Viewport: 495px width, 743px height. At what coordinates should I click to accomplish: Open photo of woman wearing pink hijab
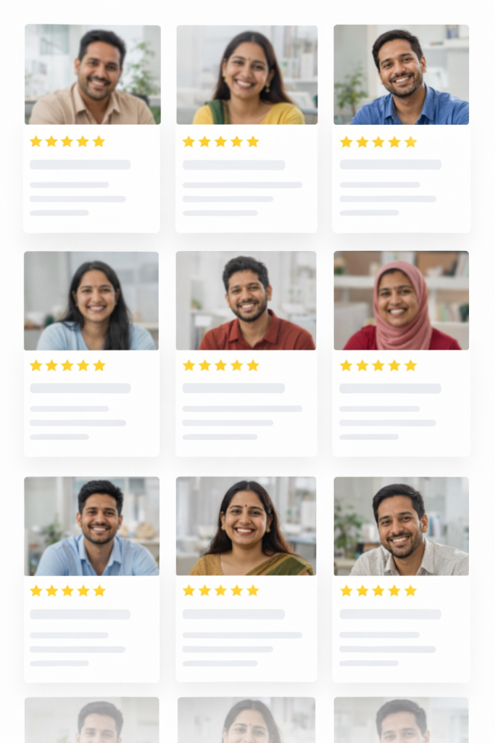[x=402, y=300]
